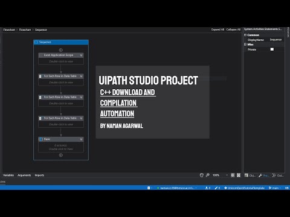Click the fit to screen icon
The width and height of the screenshot is (290, 217).
(x=233, y=175)
